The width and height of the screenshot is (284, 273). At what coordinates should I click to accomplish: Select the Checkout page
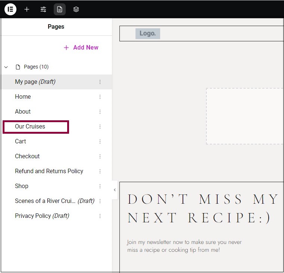[27, 156]
